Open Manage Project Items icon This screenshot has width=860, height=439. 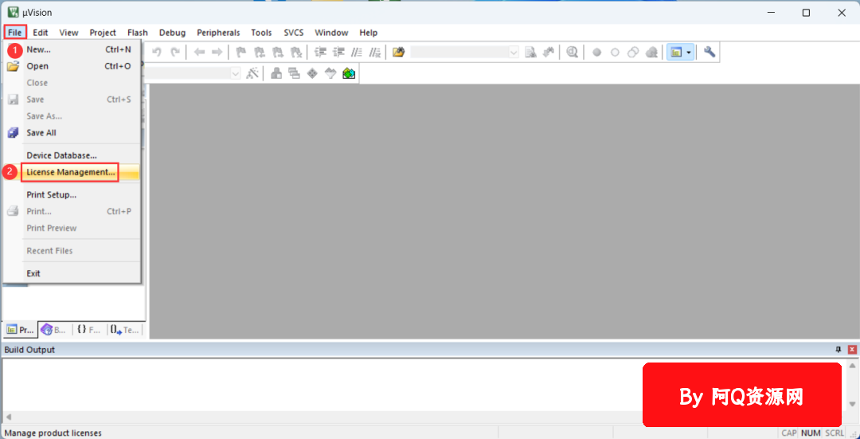point(277,73)
